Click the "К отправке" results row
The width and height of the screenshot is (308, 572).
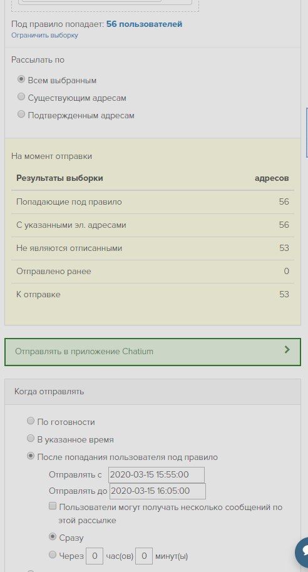(x=153, y=294)
